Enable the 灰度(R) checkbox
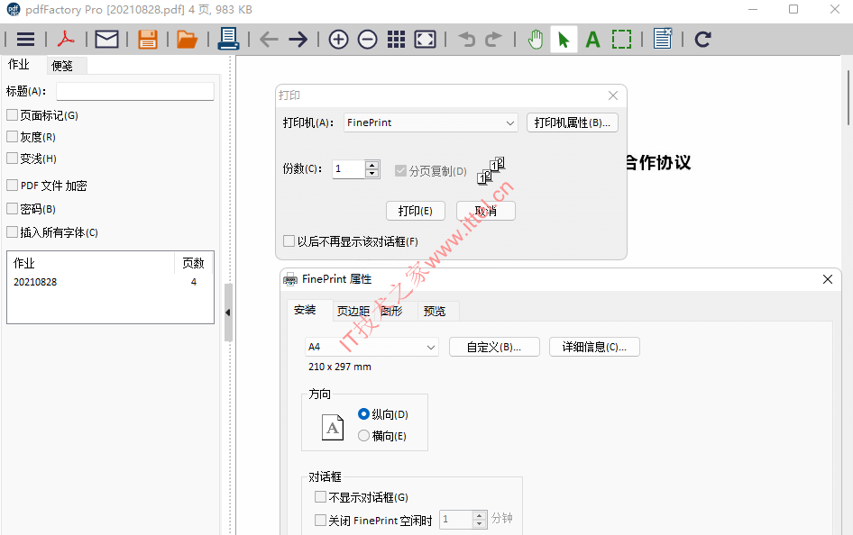The width and height of the screenshot is (853, 535). click(12, 136)
